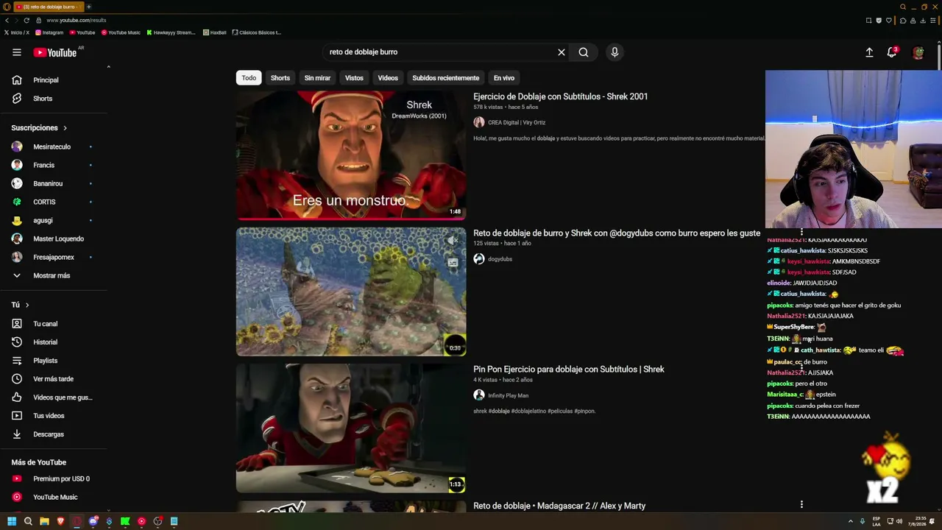Select the Videos filter chip
Viewport: 942px width, 530px height.
click(x=388, y=78)
